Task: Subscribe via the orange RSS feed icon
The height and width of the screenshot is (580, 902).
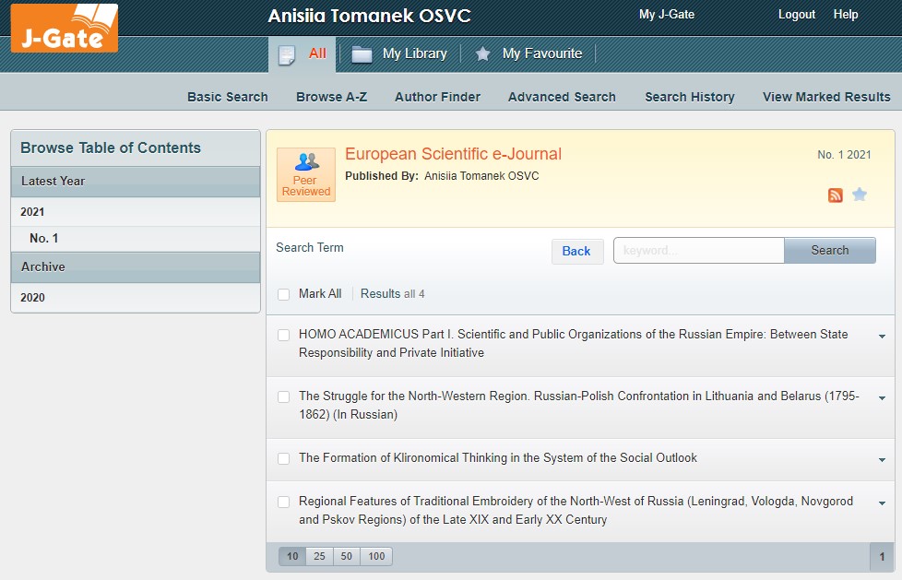Action: coord(836,195)
